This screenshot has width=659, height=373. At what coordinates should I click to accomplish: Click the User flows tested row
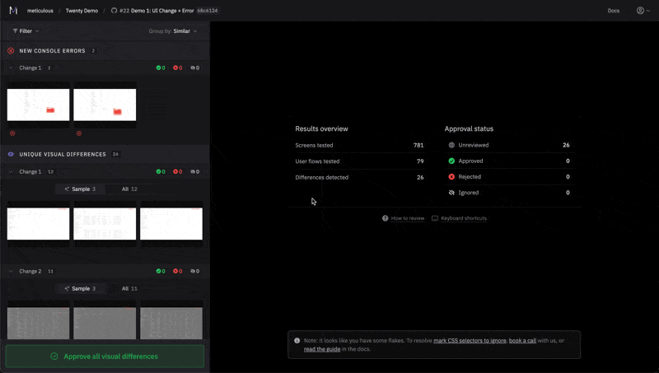pyautogui.click(x=359, y=161)
